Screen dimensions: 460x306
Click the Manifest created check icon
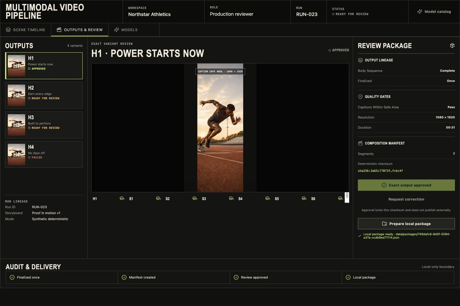click(124, 277)
